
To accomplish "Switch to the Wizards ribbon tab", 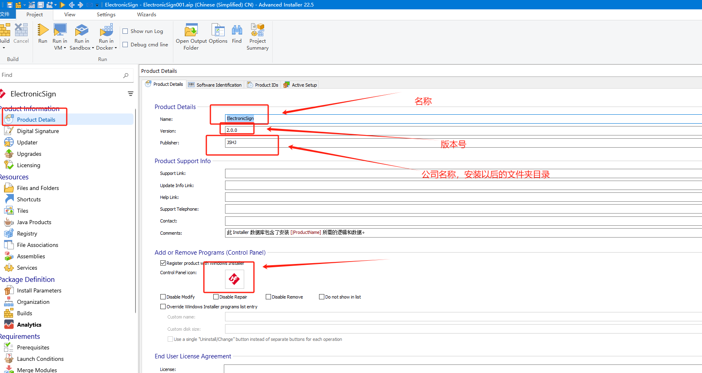I will coord(147,15).
